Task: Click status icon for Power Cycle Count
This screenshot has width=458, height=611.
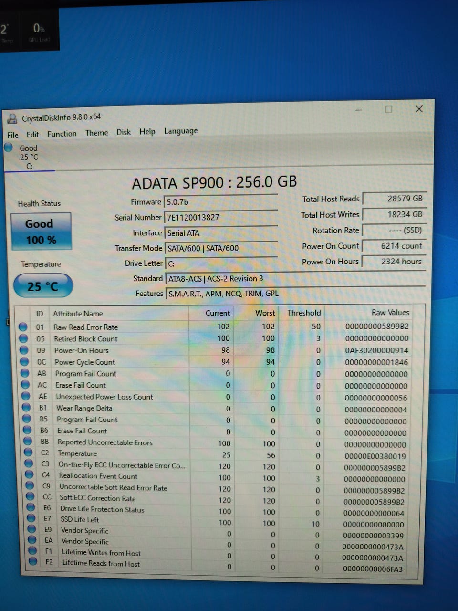Action: click(x=24, y=362)
